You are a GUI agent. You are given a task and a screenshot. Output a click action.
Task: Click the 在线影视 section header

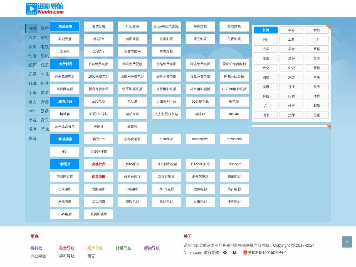(x=65, y=26)
